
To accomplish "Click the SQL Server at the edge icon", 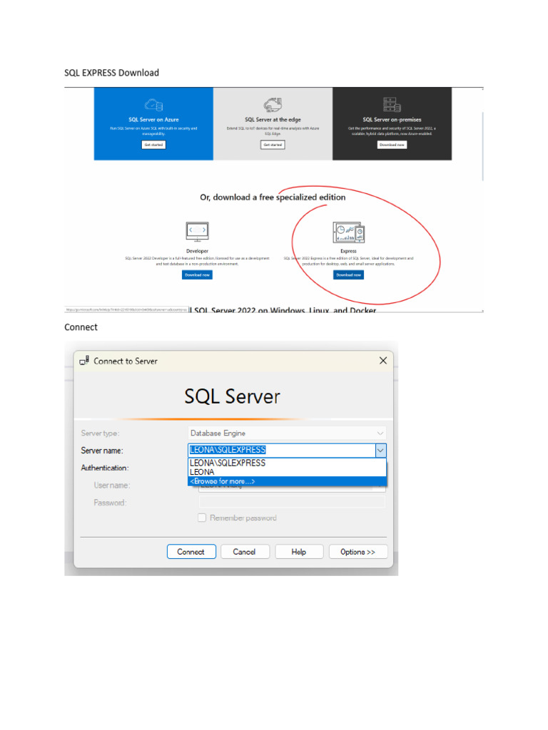I will (273, 105).
